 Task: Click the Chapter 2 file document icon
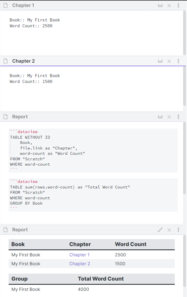click(x=6, y=61)
